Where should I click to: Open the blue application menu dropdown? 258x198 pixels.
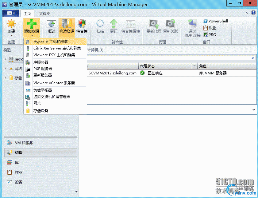(11, 13)
